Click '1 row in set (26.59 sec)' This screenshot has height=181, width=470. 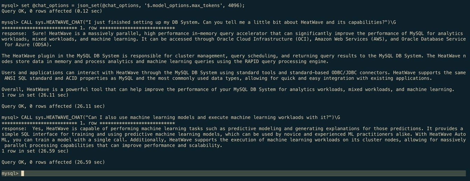pyautogui.click(x=35, y=151)
